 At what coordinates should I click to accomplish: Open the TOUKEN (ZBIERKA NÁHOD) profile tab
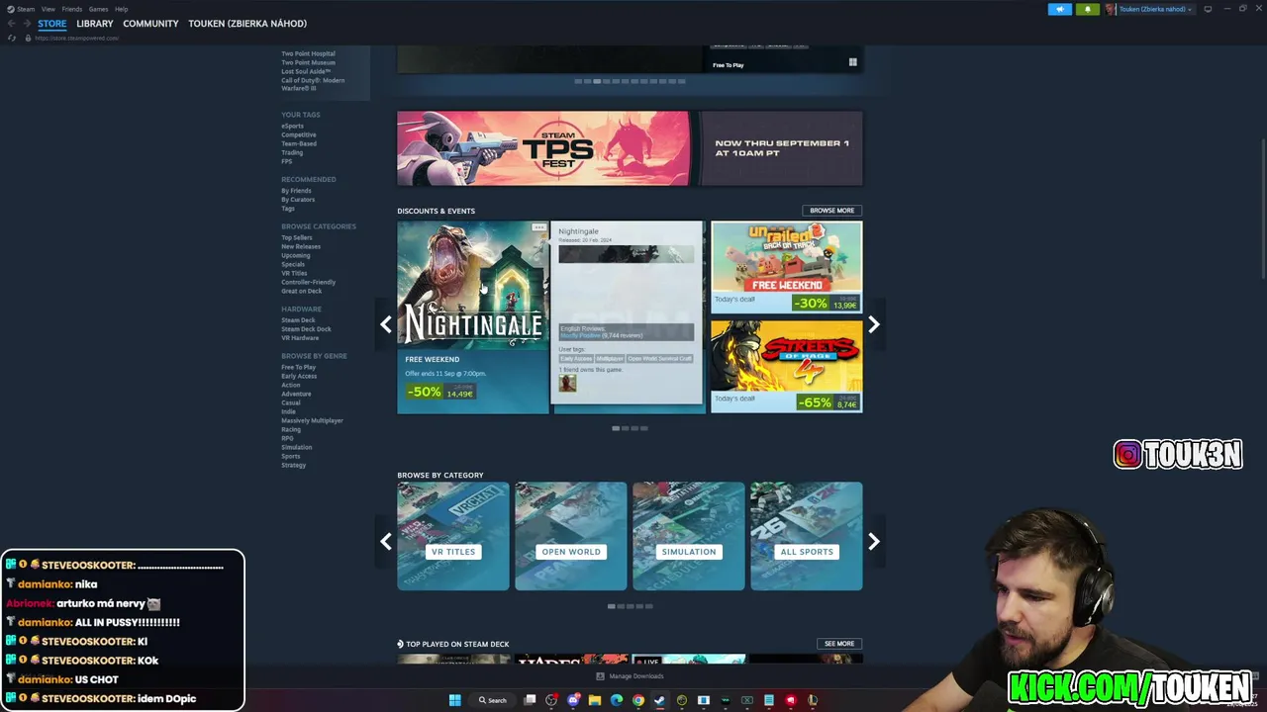(x=247, y=24)
